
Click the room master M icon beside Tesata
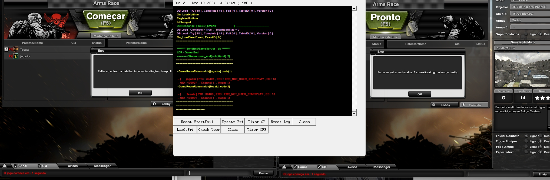(6, 49)
